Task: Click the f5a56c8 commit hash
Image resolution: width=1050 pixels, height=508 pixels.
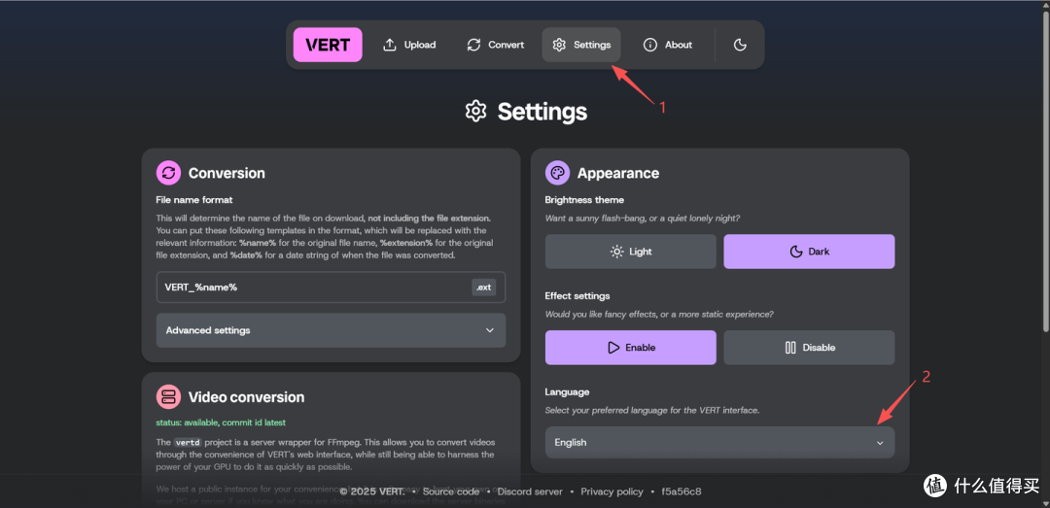Action: 681,491
